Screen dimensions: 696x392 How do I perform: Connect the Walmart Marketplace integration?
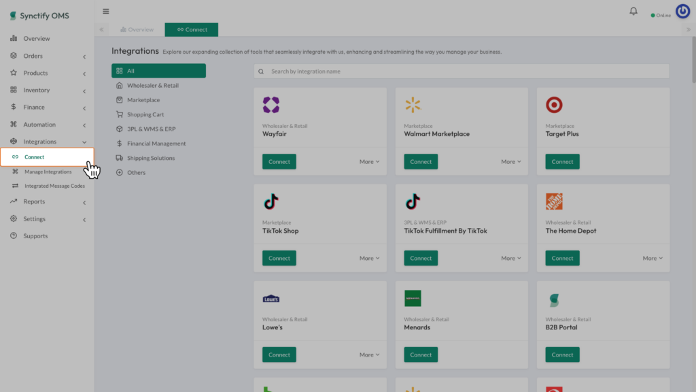[x=421, y=161]
